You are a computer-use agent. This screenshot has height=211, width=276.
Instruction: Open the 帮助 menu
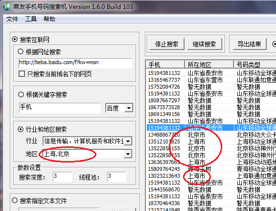(x=49, y=19)
